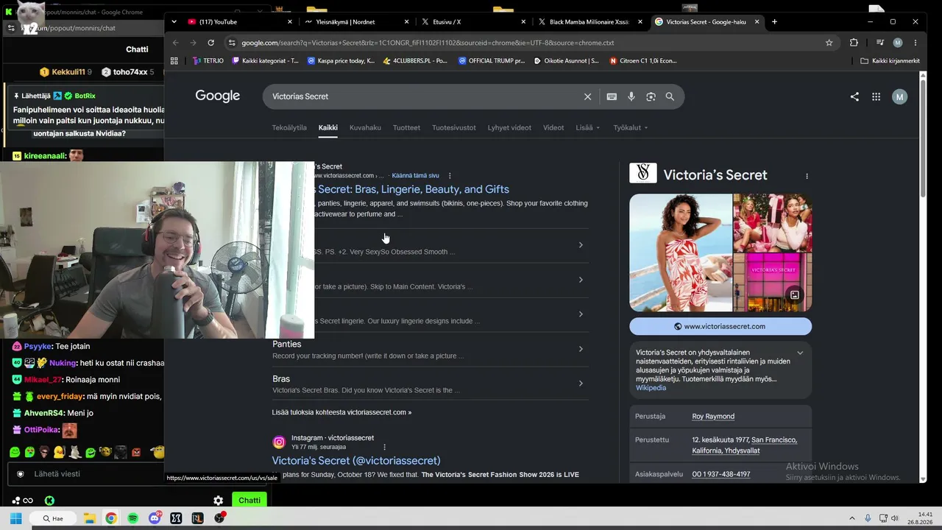Go to Google homepage via logo
The height and width of the screenshot is (530, 942).
click(218, 96)
